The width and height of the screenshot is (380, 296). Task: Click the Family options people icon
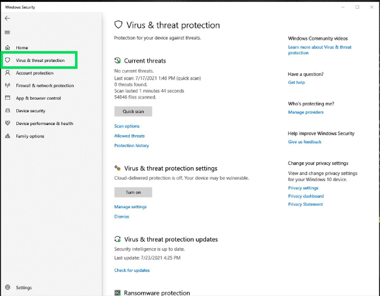coord(8,136)
